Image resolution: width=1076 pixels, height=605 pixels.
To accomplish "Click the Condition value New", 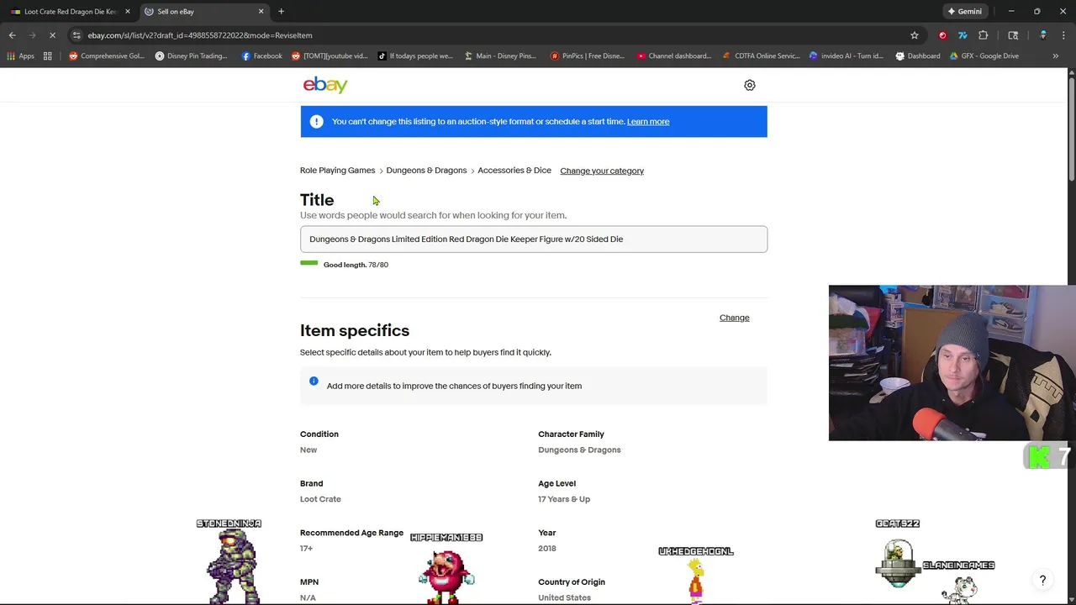I will 309,450.
